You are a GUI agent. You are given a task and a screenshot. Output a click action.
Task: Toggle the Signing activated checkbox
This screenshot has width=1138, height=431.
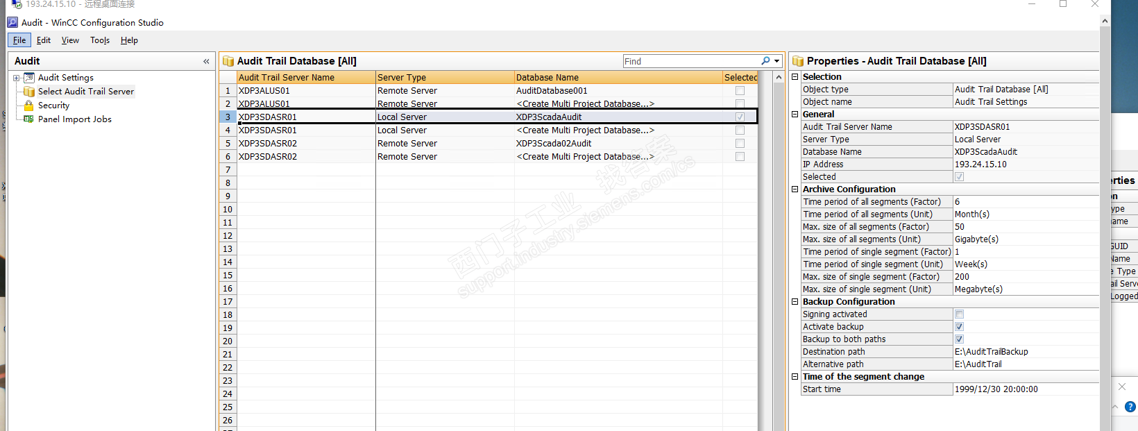coord(959,314)
